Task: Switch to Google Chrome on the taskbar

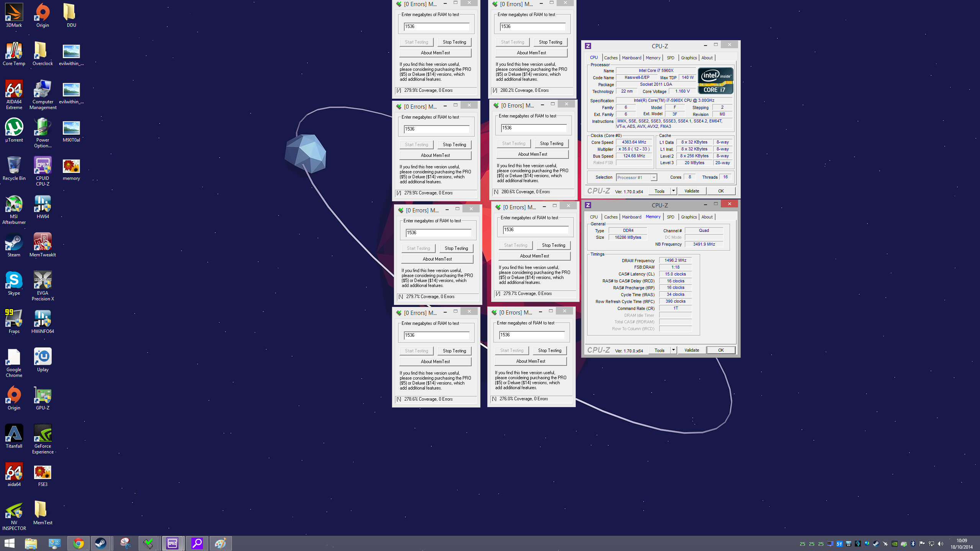Action: click(x=78, y=543)
